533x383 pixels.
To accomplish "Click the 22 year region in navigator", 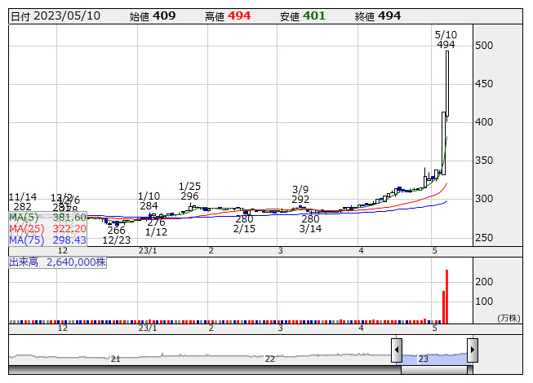I will [270, 357].
